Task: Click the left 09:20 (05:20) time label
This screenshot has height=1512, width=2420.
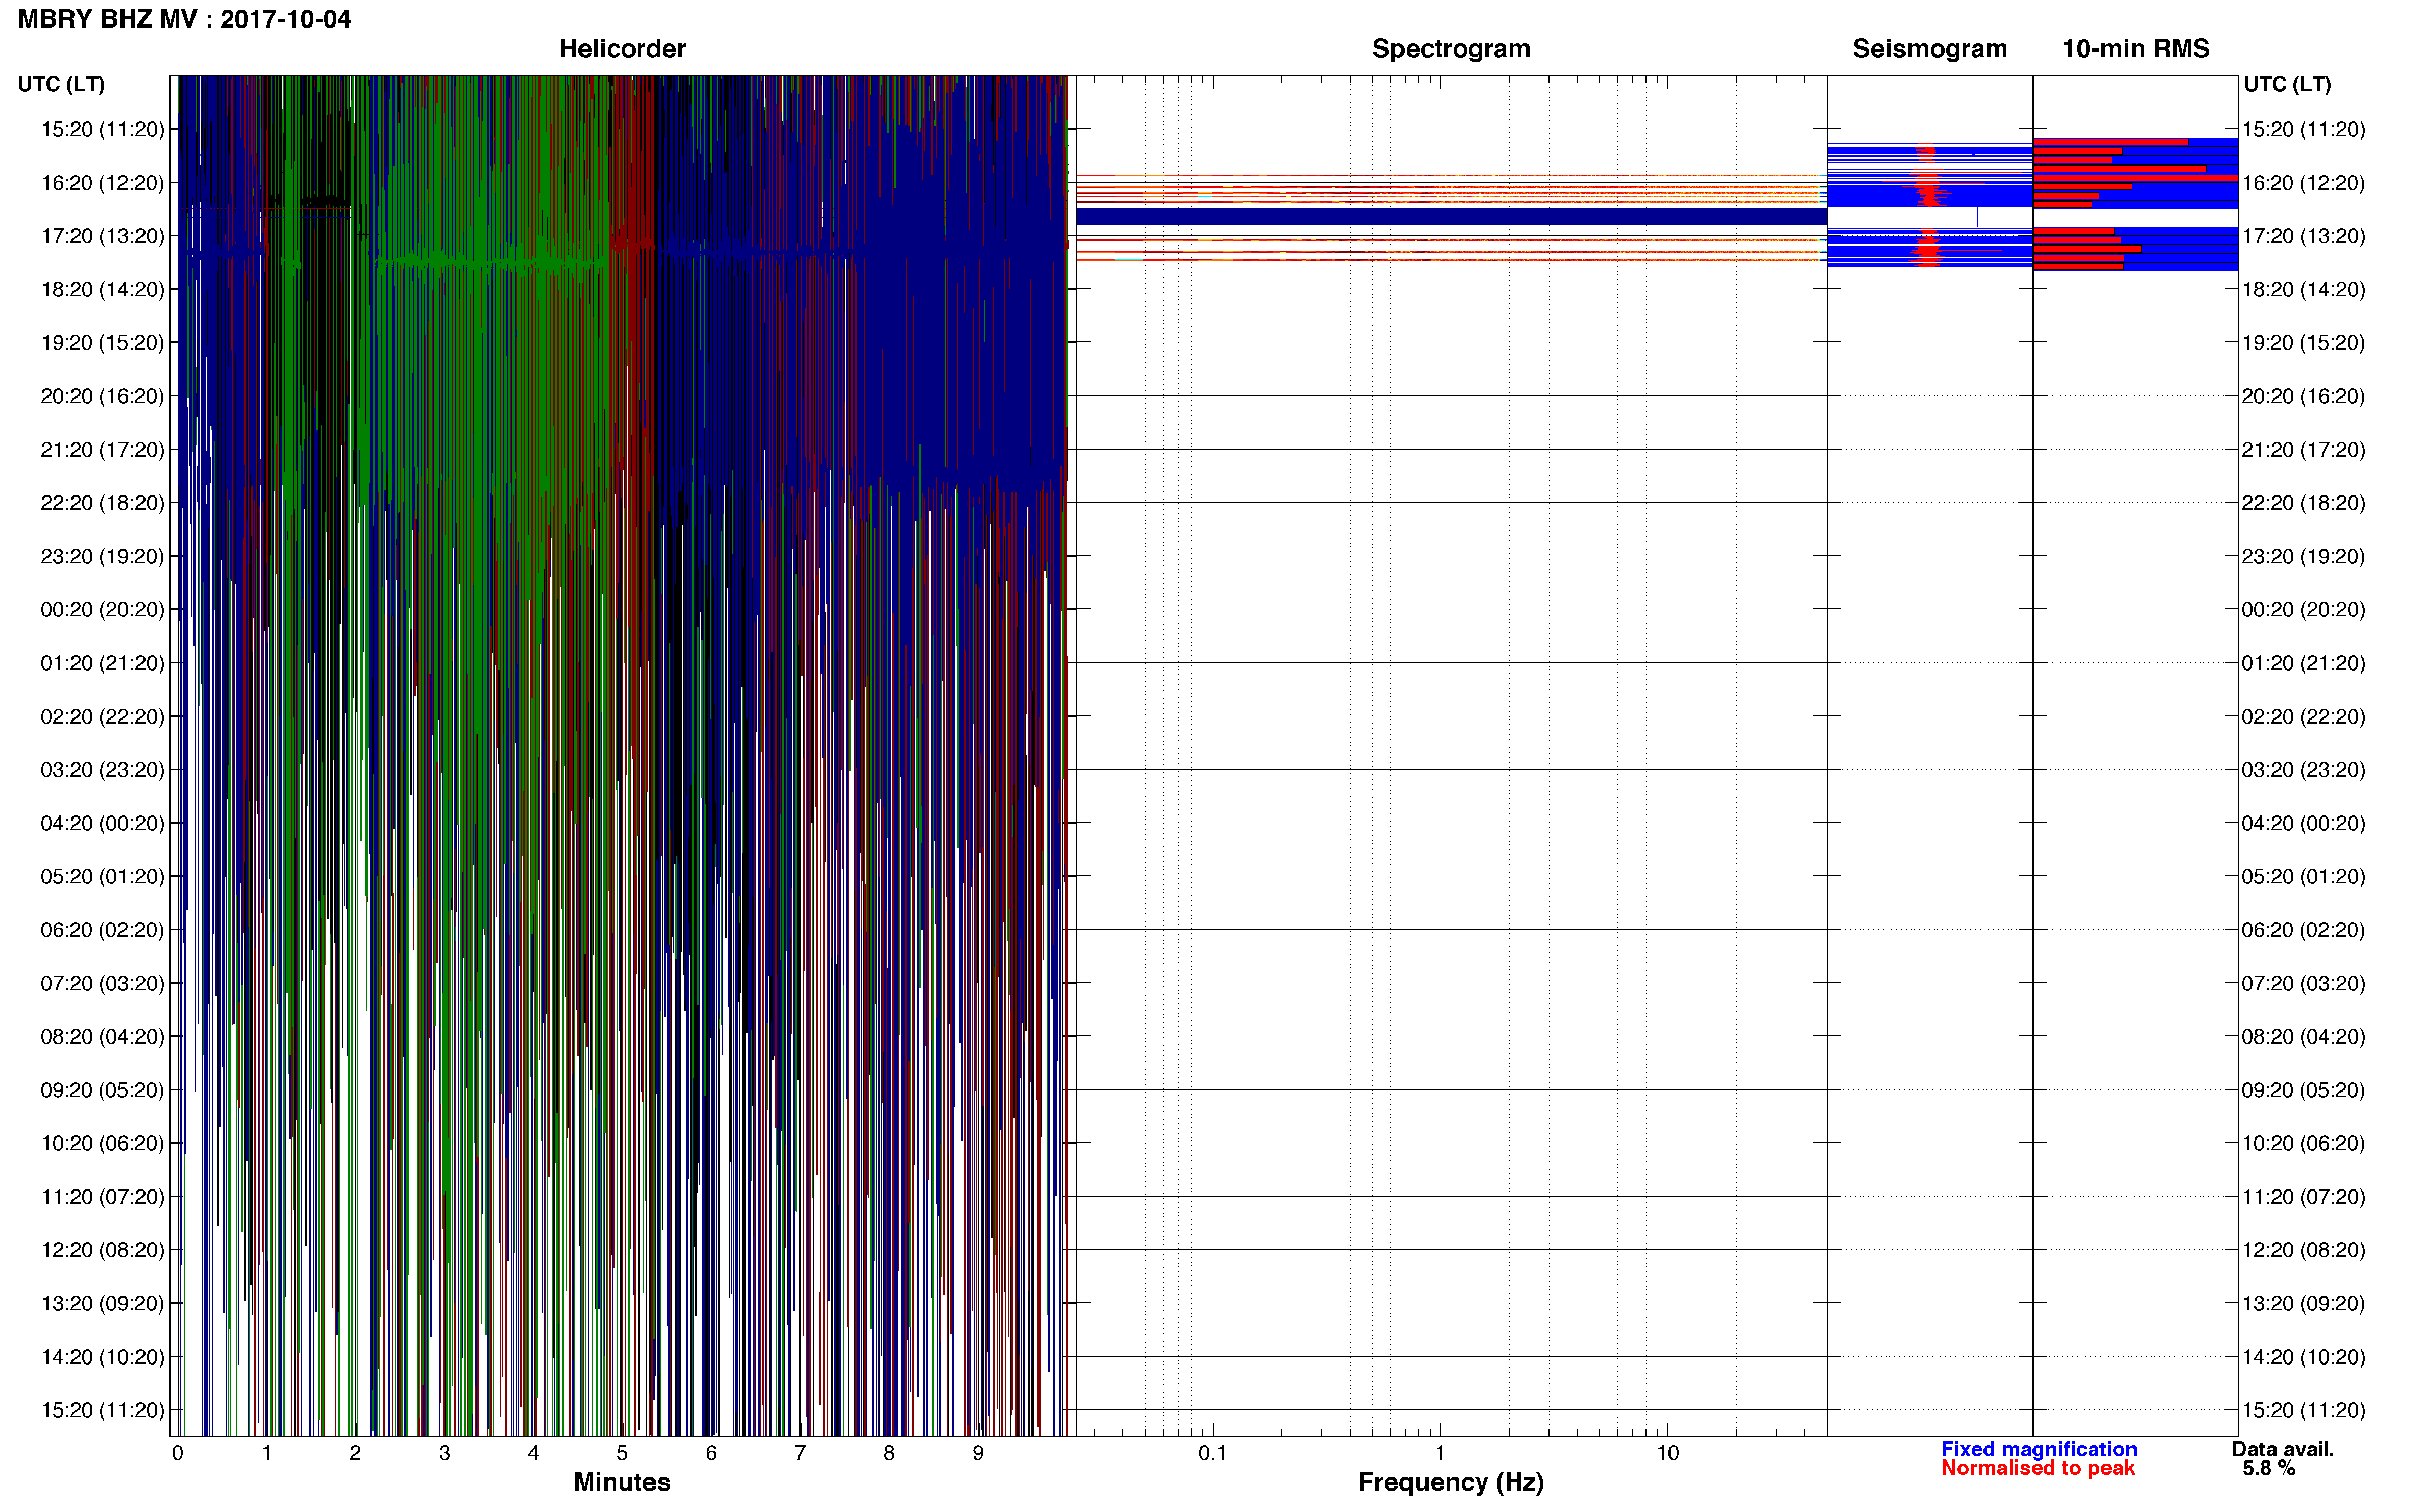Action: point(102,1090)
